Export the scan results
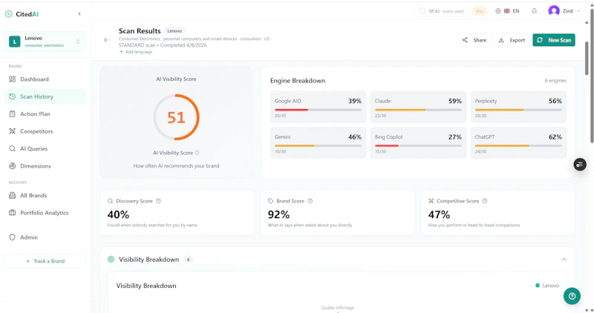 point(512,40)
